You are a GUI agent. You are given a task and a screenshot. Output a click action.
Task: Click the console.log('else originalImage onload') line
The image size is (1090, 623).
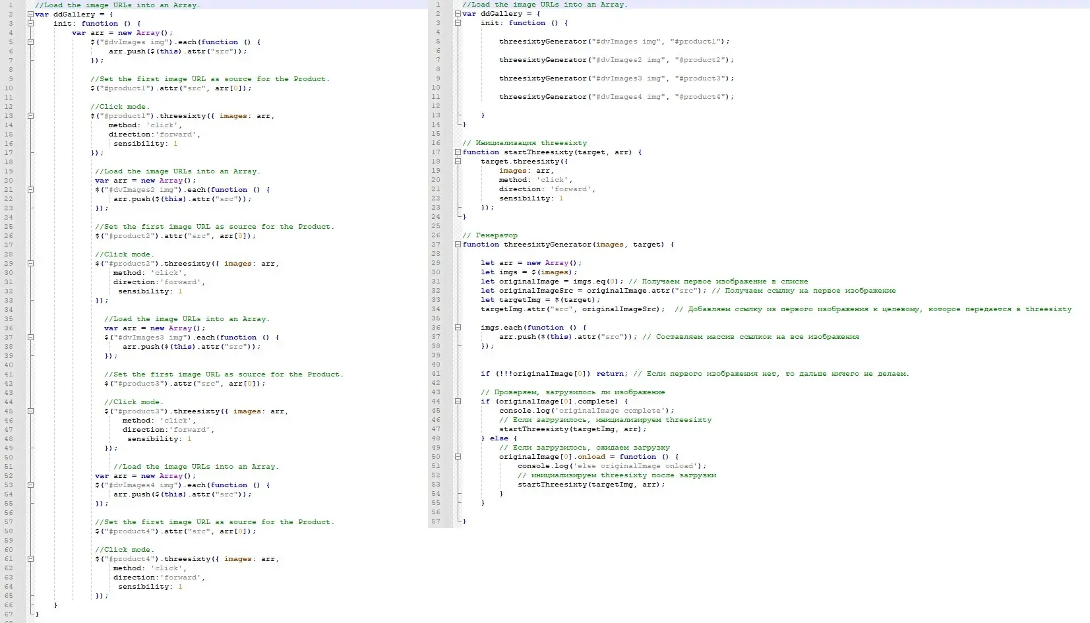612,466
